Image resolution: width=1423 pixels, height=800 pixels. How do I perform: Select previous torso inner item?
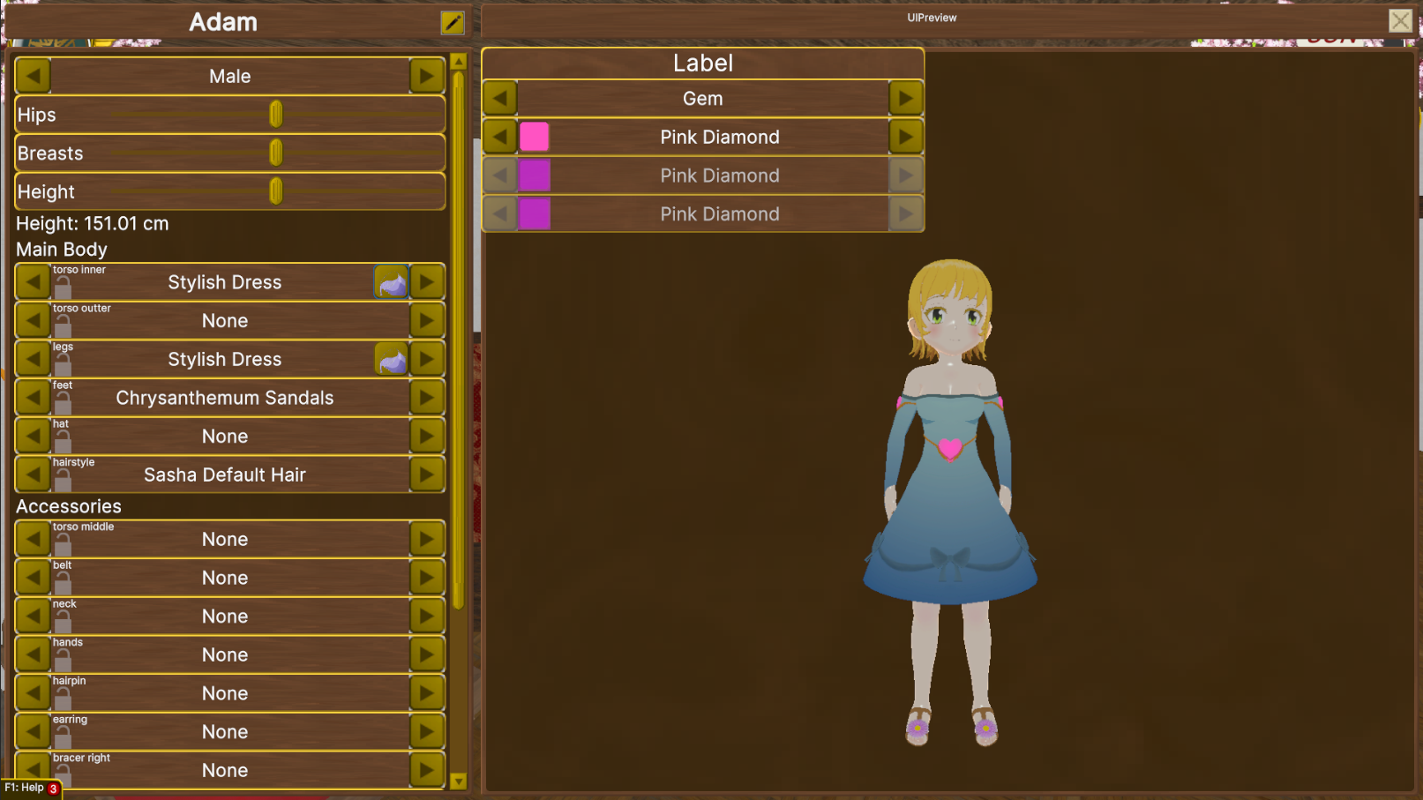click(33, 282)
